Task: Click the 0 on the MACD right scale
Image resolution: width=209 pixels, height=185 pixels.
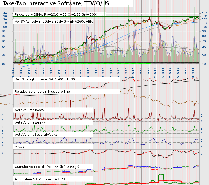Action: 202,154
